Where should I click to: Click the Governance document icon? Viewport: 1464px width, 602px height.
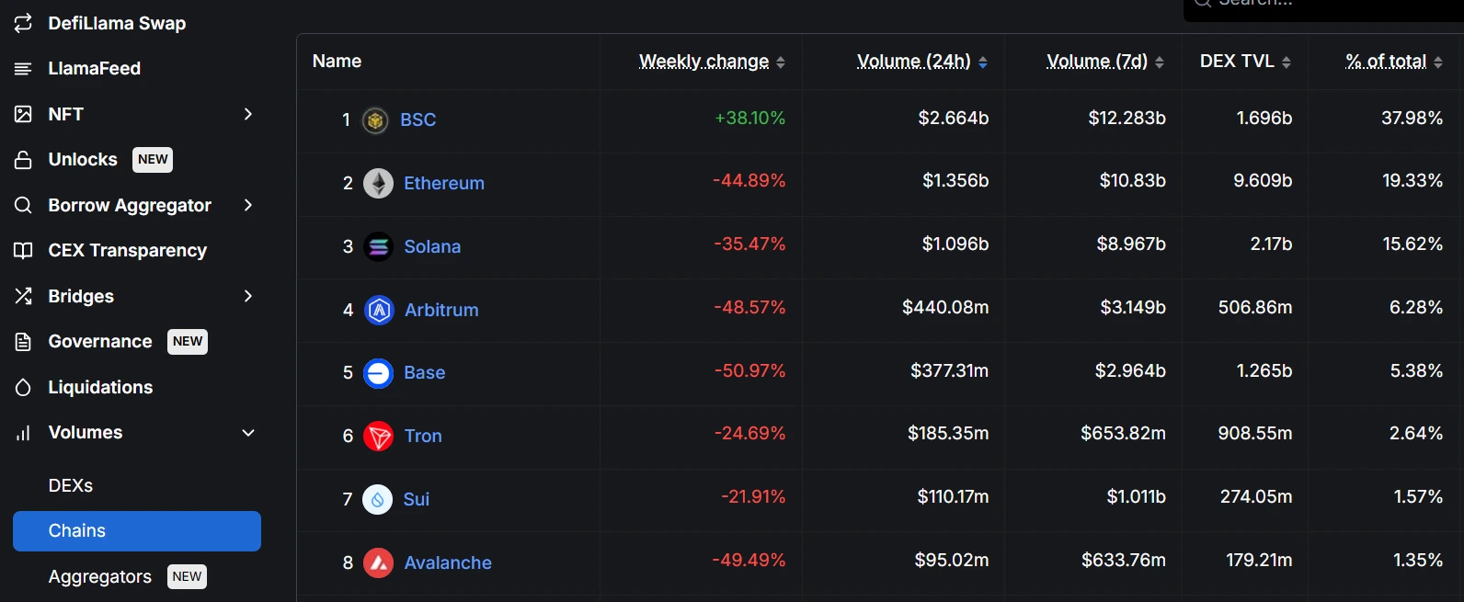pos(24,342)
